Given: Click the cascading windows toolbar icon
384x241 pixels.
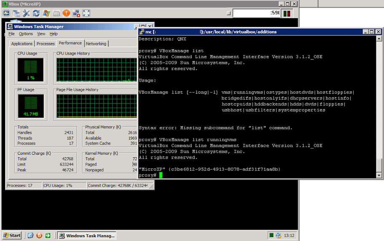Looking at the screenshot, I should 16,13.
